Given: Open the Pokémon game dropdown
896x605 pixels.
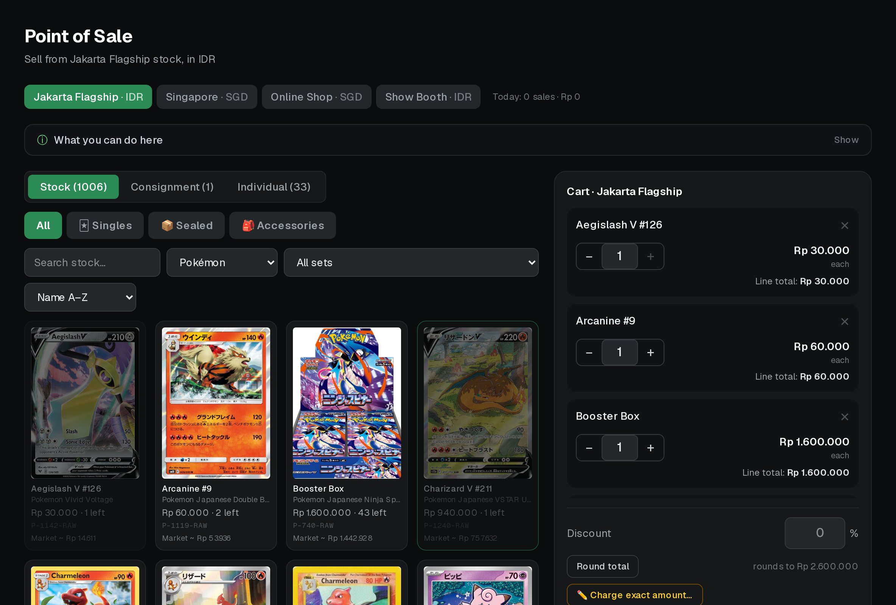Looking at the screenshot, I should (222, 262).
